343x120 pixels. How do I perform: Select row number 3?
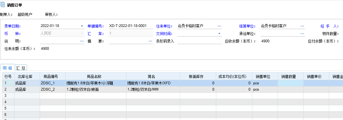8,96
